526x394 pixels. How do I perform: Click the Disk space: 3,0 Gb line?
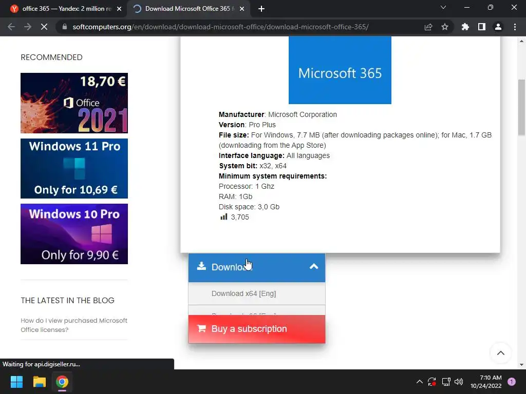point(249,207)
